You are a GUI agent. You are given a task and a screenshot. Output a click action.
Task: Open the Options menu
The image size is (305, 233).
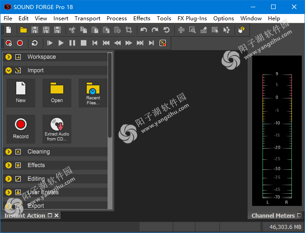tap(224, 19)
